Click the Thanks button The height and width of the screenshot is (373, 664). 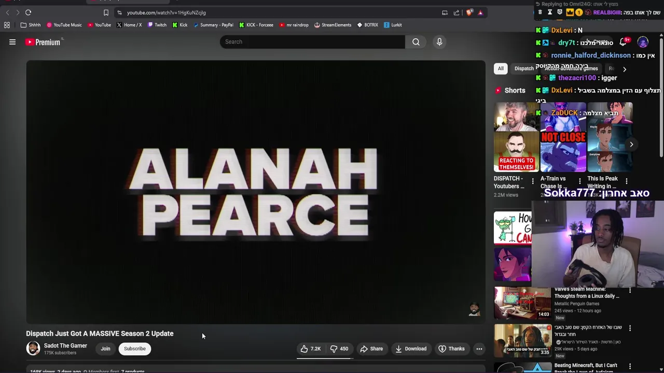coord(451,349)
